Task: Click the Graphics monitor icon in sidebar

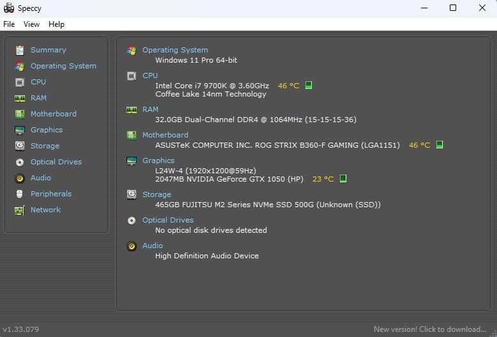Action: [20, 130]
